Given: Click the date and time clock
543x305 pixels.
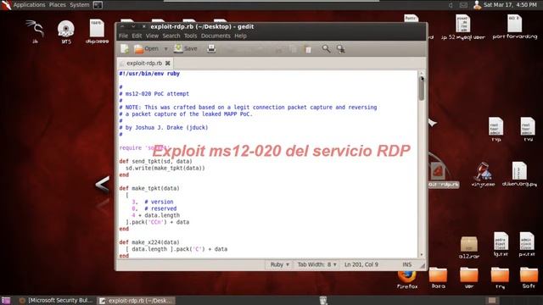Looking at the screenshot, I should click(x=510, y=5).
